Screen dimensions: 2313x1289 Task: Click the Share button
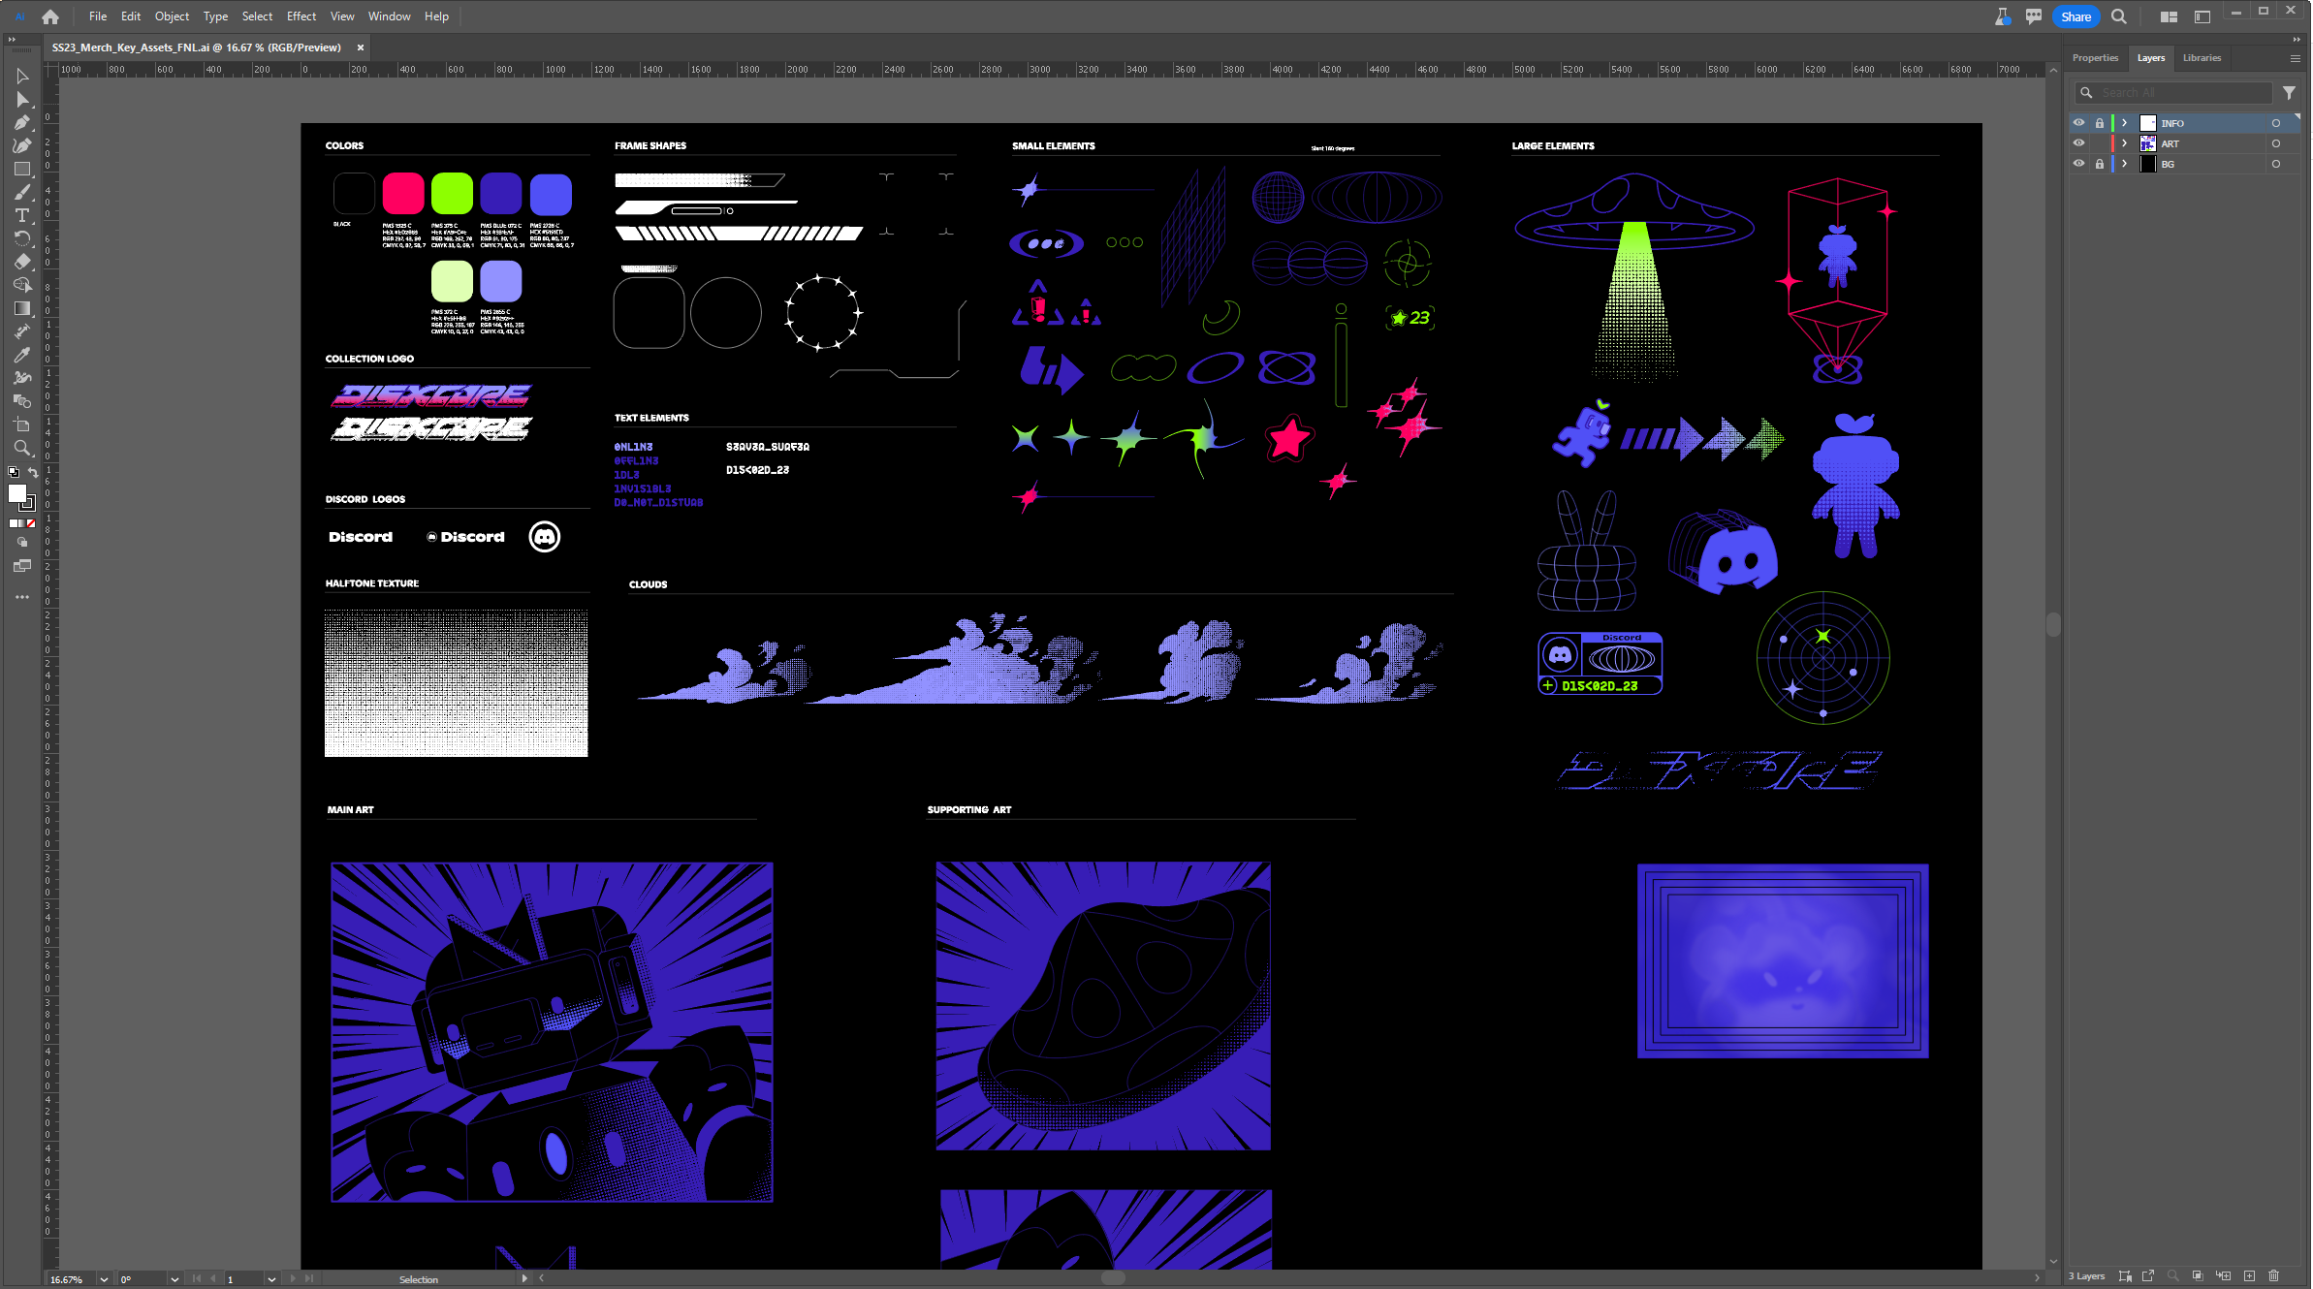pos(2075,16)
